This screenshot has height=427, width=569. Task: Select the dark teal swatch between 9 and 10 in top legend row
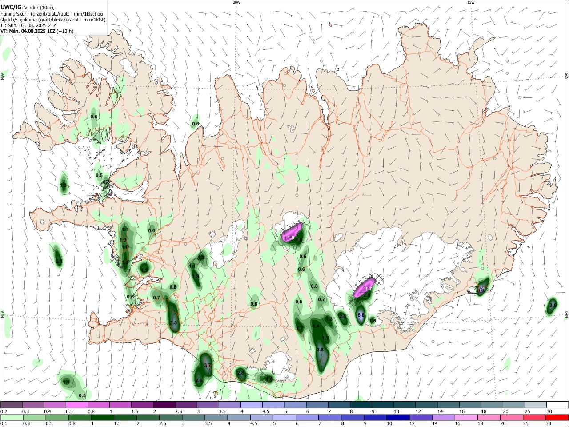pos(382,405)
